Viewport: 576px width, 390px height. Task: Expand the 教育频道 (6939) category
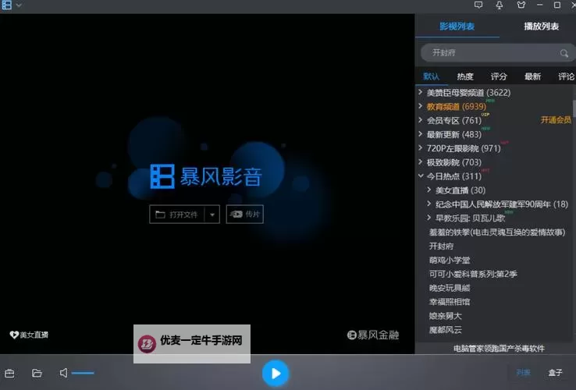point(421,106)
